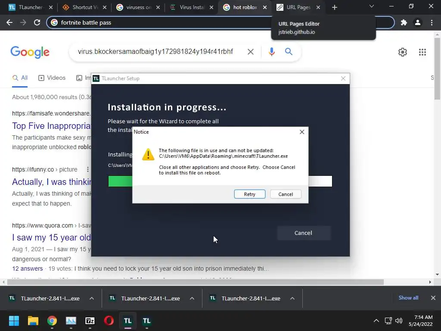Show hidden system tray icons
This screenshot has height=331, width=441.
point(376,321)
